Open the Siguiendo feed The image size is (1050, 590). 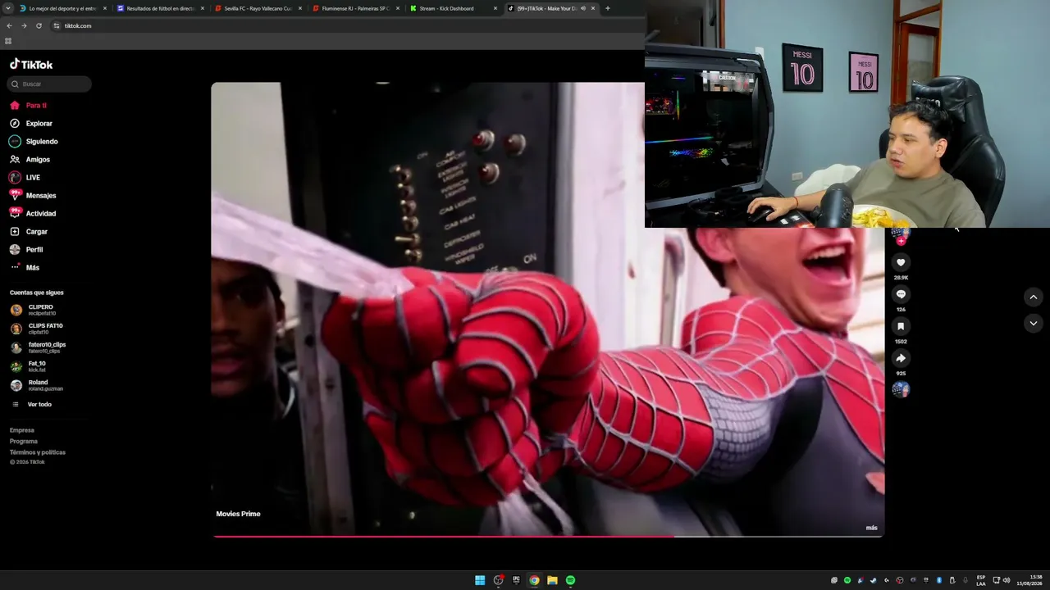34,142
